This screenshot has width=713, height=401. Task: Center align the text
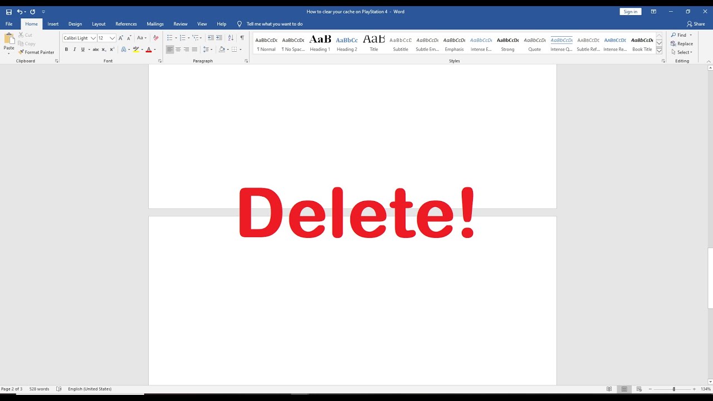click(178, 50)
